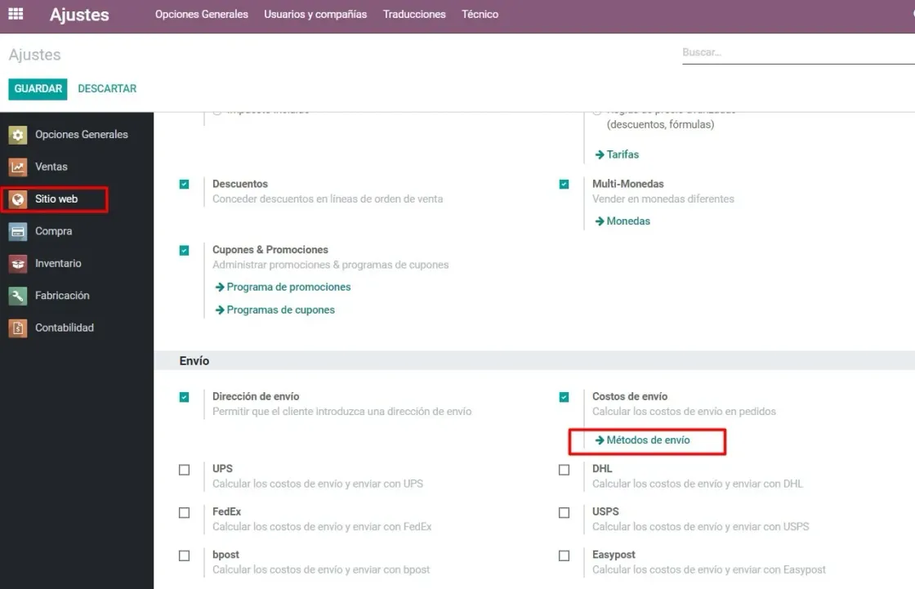Click the Ventas chart icon in sidebar
915x589 pixels.
17,167
